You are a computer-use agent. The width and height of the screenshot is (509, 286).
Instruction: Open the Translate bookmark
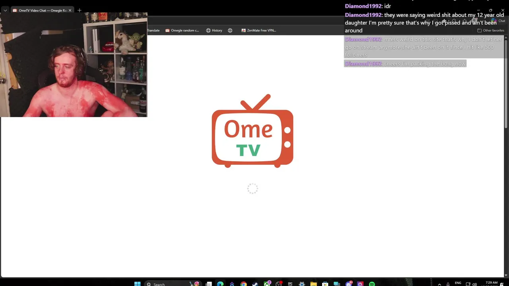tap(153, 30)
